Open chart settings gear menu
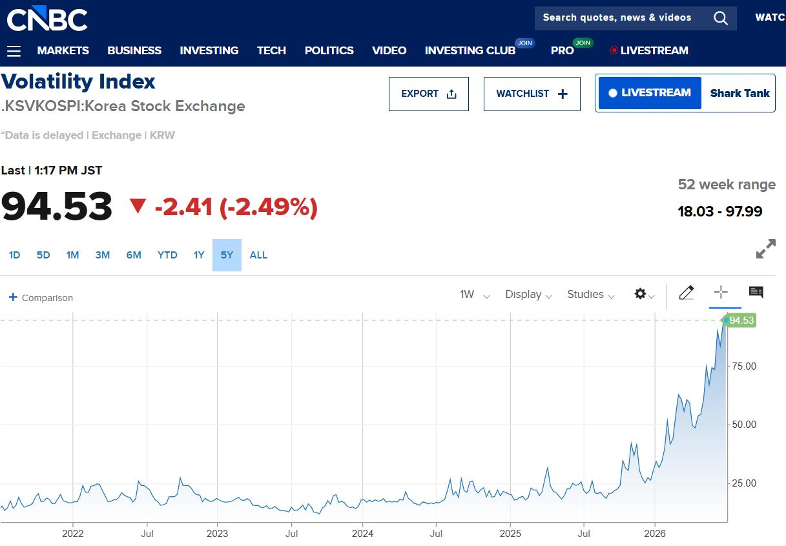Image resolution: width=786 pixels, height=546 pixels. pyautogui.click(x=645, y=294)
